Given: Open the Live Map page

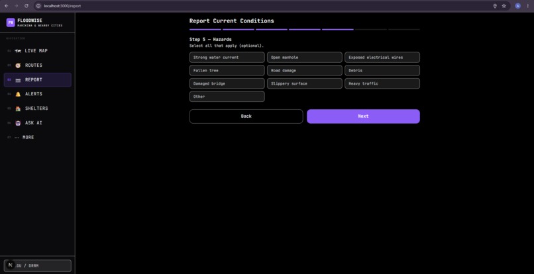Looking at the screenshot, I should tap(38, 51).
